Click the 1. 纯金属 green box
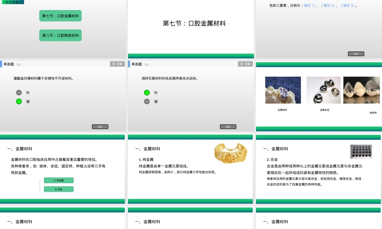 click(x=59, y=180)
